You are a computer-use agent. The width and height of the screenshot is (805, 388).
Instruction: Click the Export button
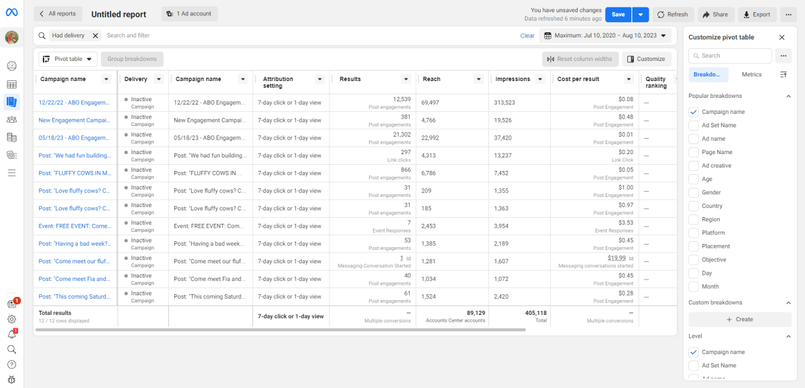pyautogui.click(x=757, y=14)
